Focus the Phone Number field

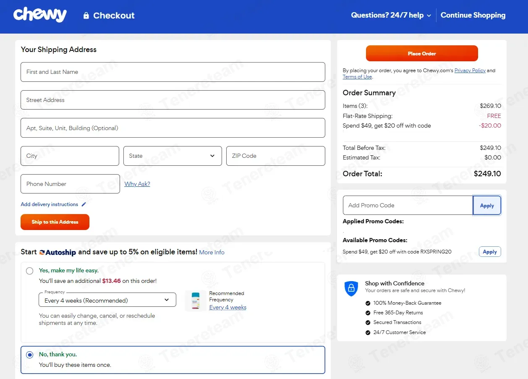70,184
